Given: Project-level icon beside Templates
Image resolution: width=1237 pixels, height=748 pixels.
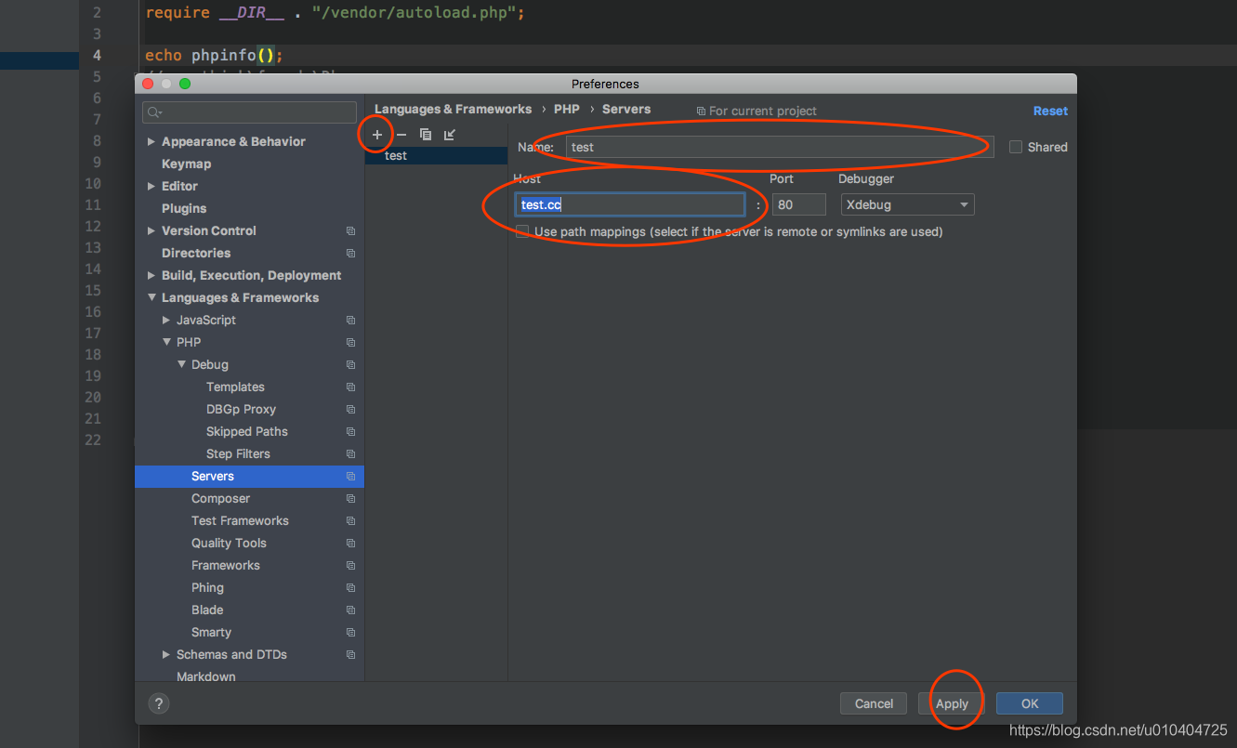Looking at the screenshot, I should pyautogui.click(x=350, y=387).
